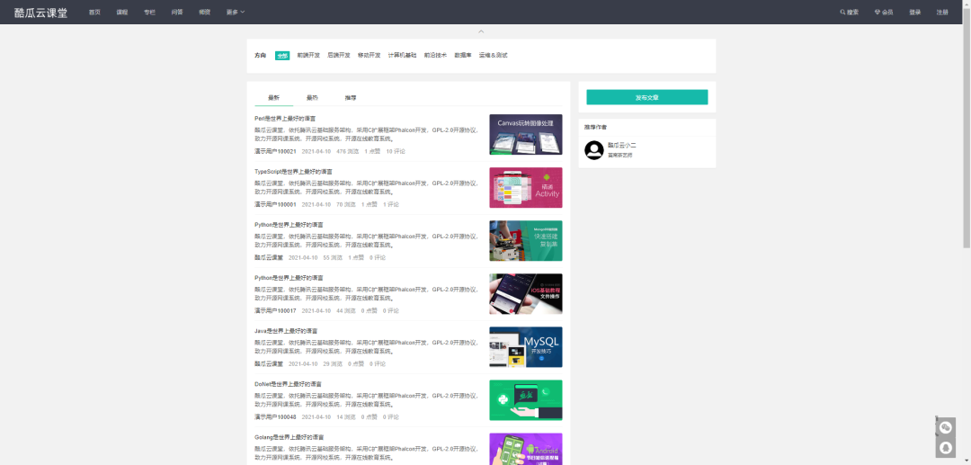971x465 pixels.
Task: Open the MySQL 开发技巧 thumbnail
Action: coord(525,346)
